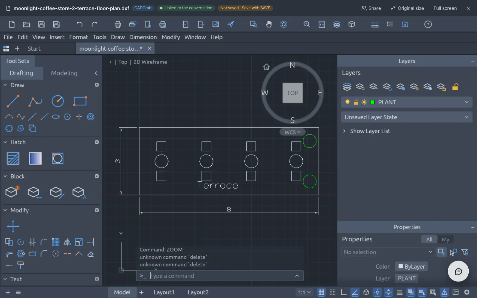Click the Save icon in toolbar

point(41,24)
